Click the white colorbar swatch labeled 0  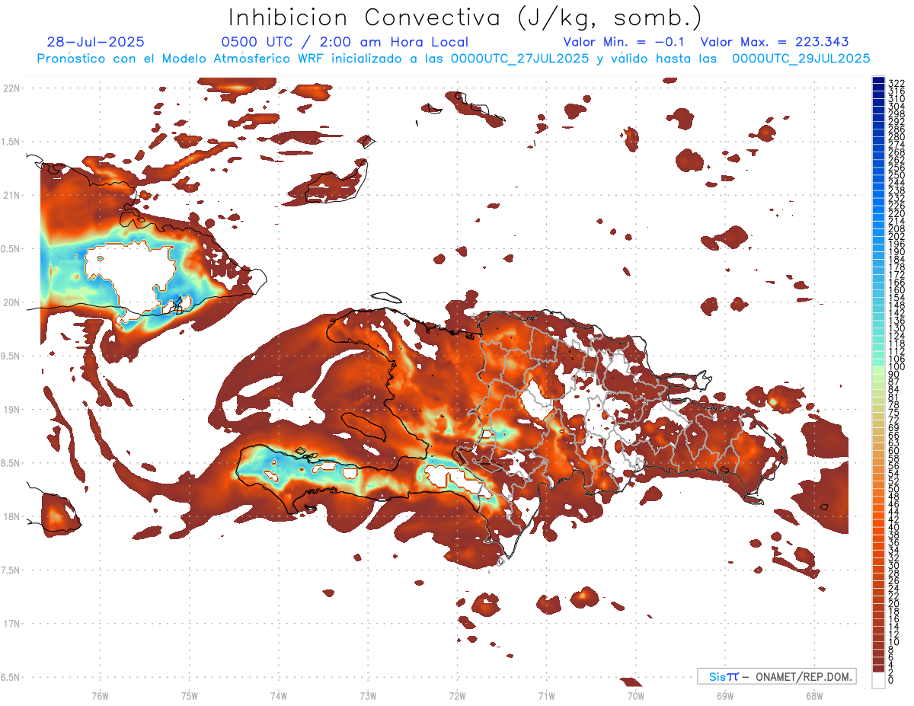(x=878, y=681)
